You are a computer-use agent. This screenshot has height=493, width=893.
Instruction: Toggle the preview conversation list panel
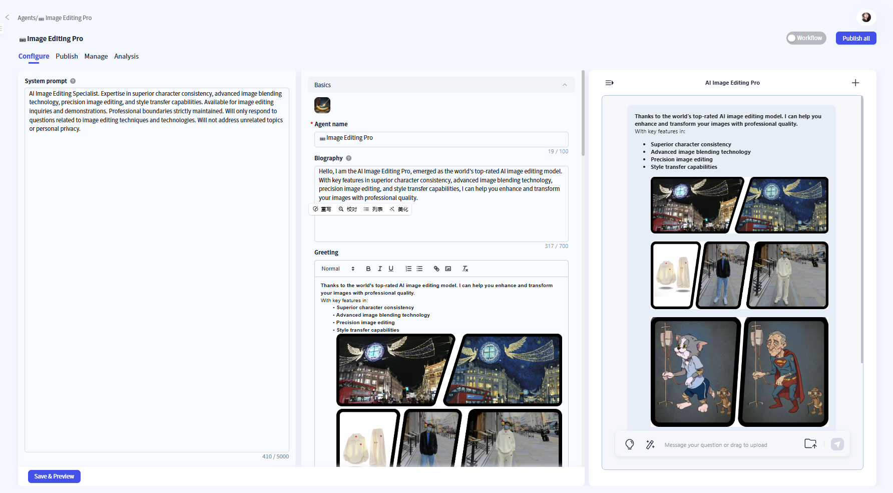click(609, 83)
